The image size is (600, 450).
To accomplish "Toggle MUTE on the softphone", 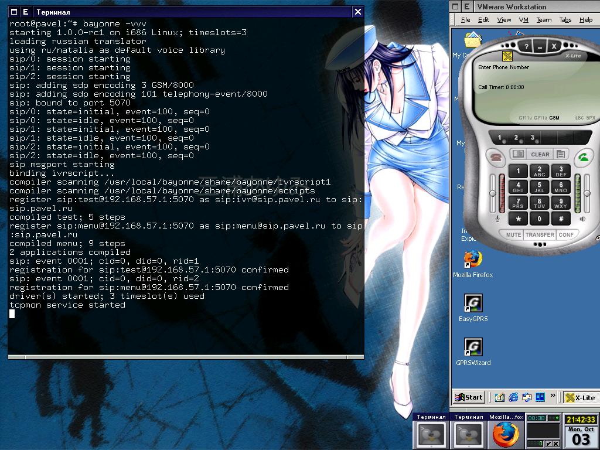I will 514,234.
